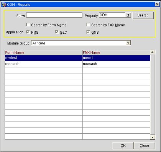Click the table scrollbar down arrow
161x152 pixels.
pyautogui.click(x=153, y=137)
